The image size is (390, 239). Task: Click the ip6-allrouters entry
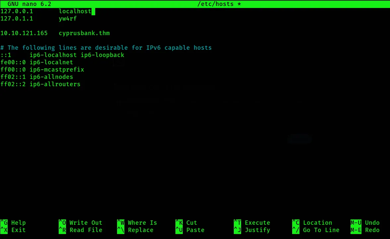point(55,84)
